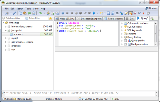Click the delete row minus icon

tap(81, 13)
